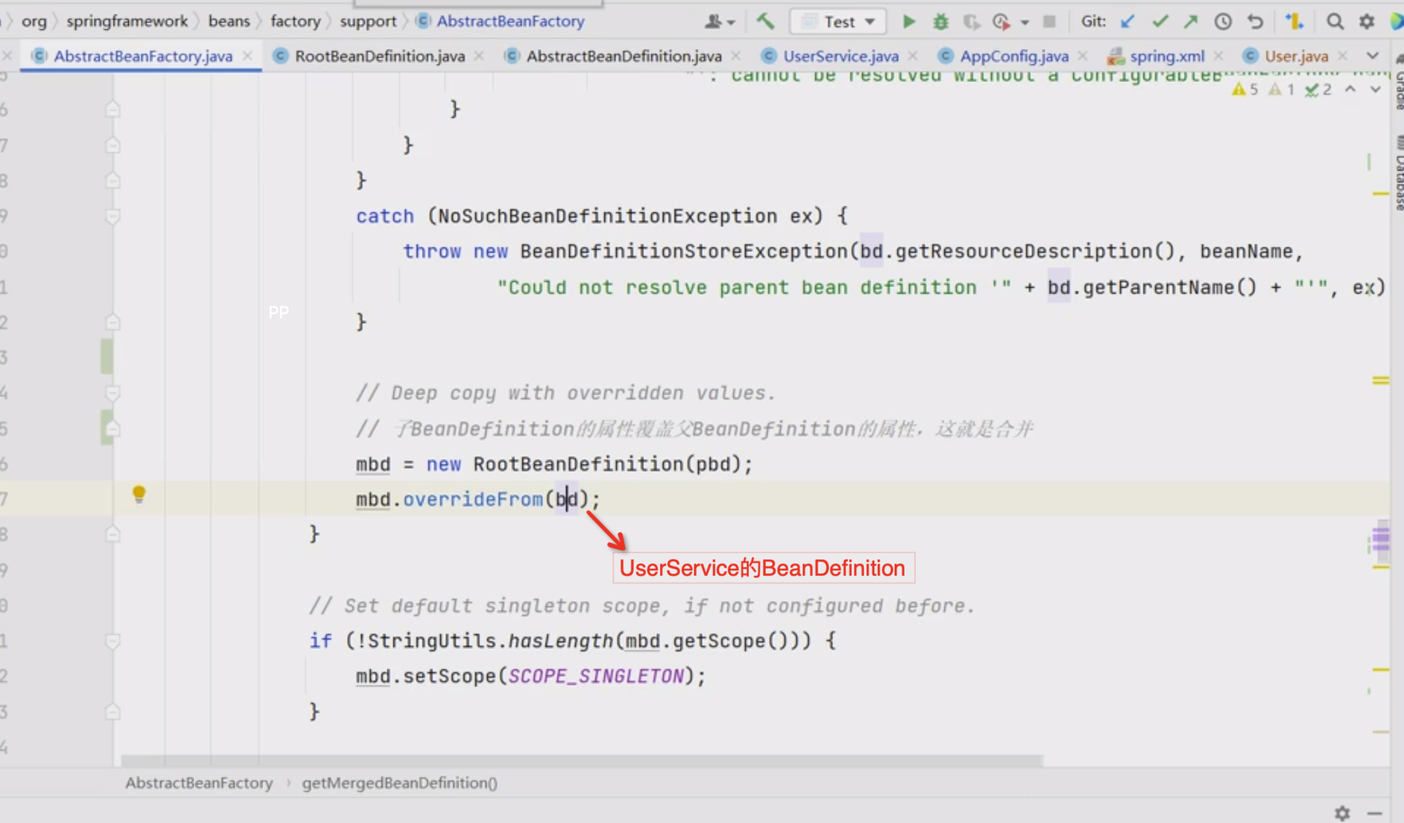The height and width of the screenshot is (823, 1404).
Task: Open the Test run configuration dropdown
Action: pos(838,22)
